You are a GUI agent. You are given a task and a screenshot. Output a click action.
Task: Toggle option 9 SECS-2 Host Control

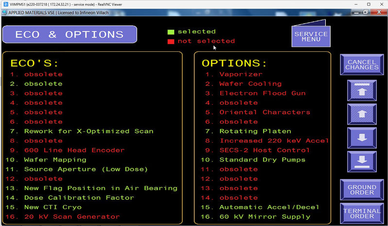click(257, 150)
